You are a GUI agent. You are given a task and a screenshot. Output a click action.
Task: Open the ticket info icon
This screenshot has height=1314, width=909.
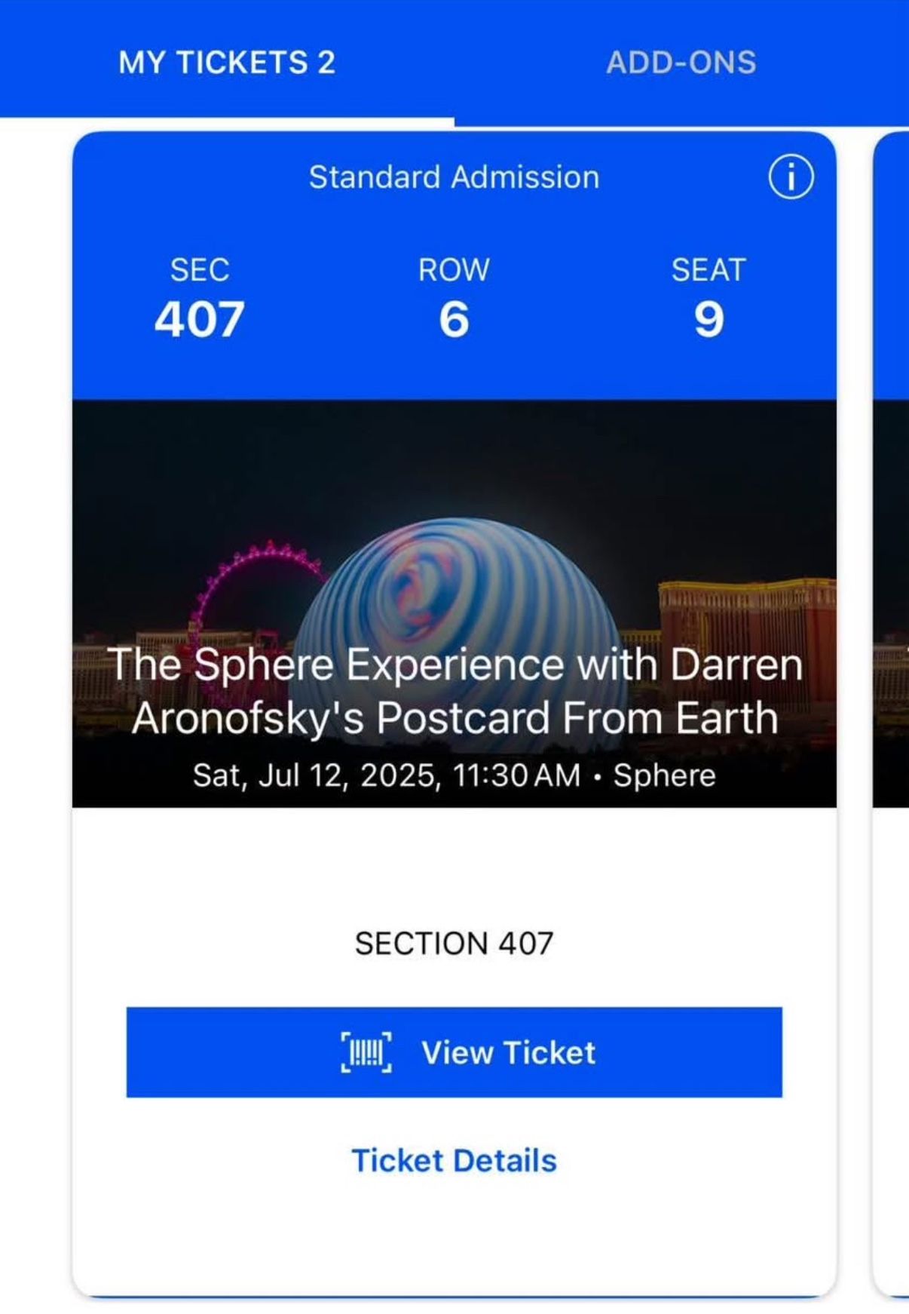point(791,178)
